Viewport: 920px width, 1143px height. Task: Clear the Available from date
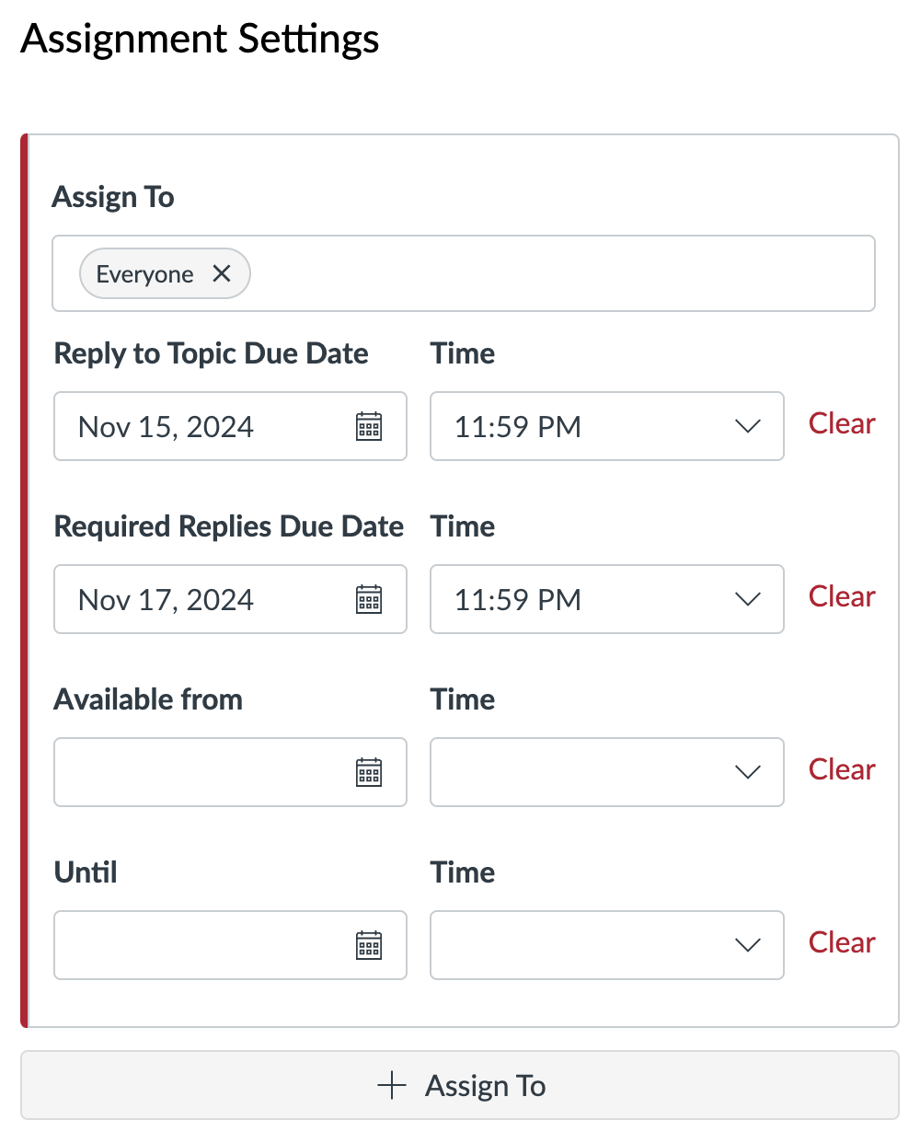[x=841, y=770]
